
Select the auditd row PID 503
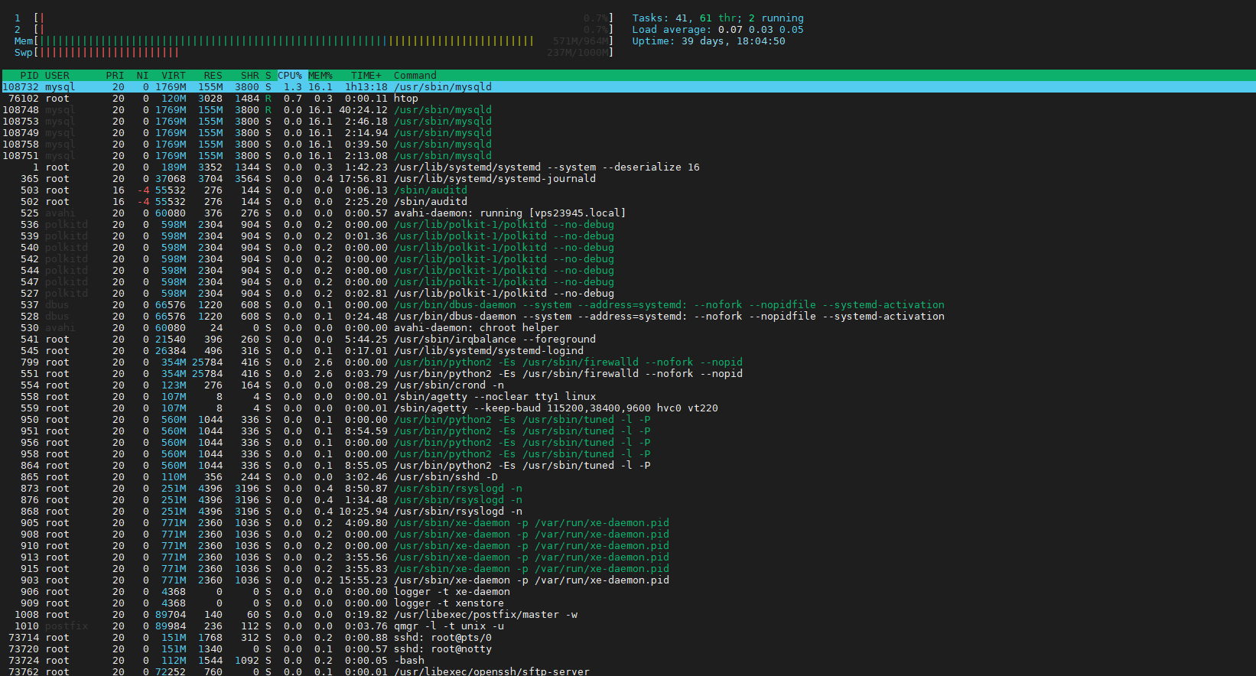tap(628, 190)
